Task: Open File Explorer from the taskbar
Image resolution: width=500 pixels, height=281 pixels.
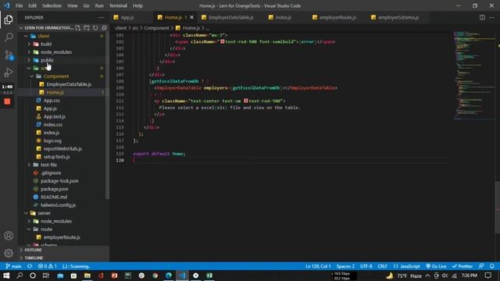Action: (87, 276)
